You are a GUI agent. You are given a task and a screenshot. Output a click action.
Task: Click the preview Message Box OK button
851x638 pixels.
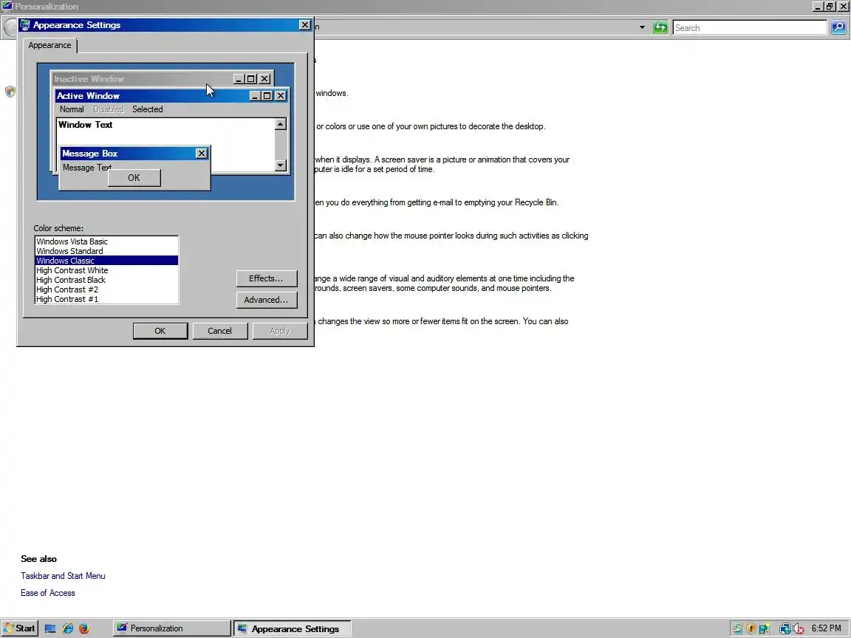point(134,178)
